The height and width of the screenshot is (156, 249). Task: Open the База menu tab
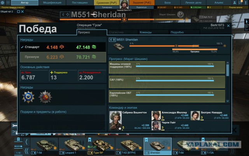(x=167, y=3)
